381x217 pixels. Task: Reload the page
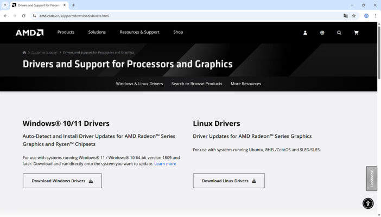(23, 16)
